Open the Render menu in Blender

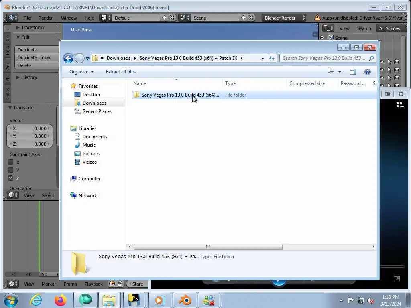point(46,18)
